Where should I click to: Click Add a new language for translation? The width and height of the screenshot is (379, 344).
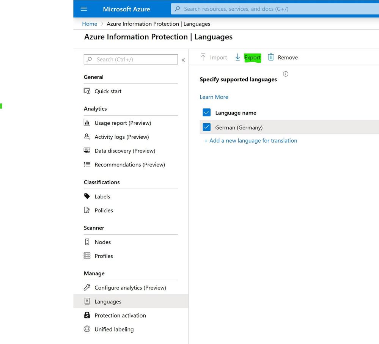pyautogui.click(x=251, y=141)
